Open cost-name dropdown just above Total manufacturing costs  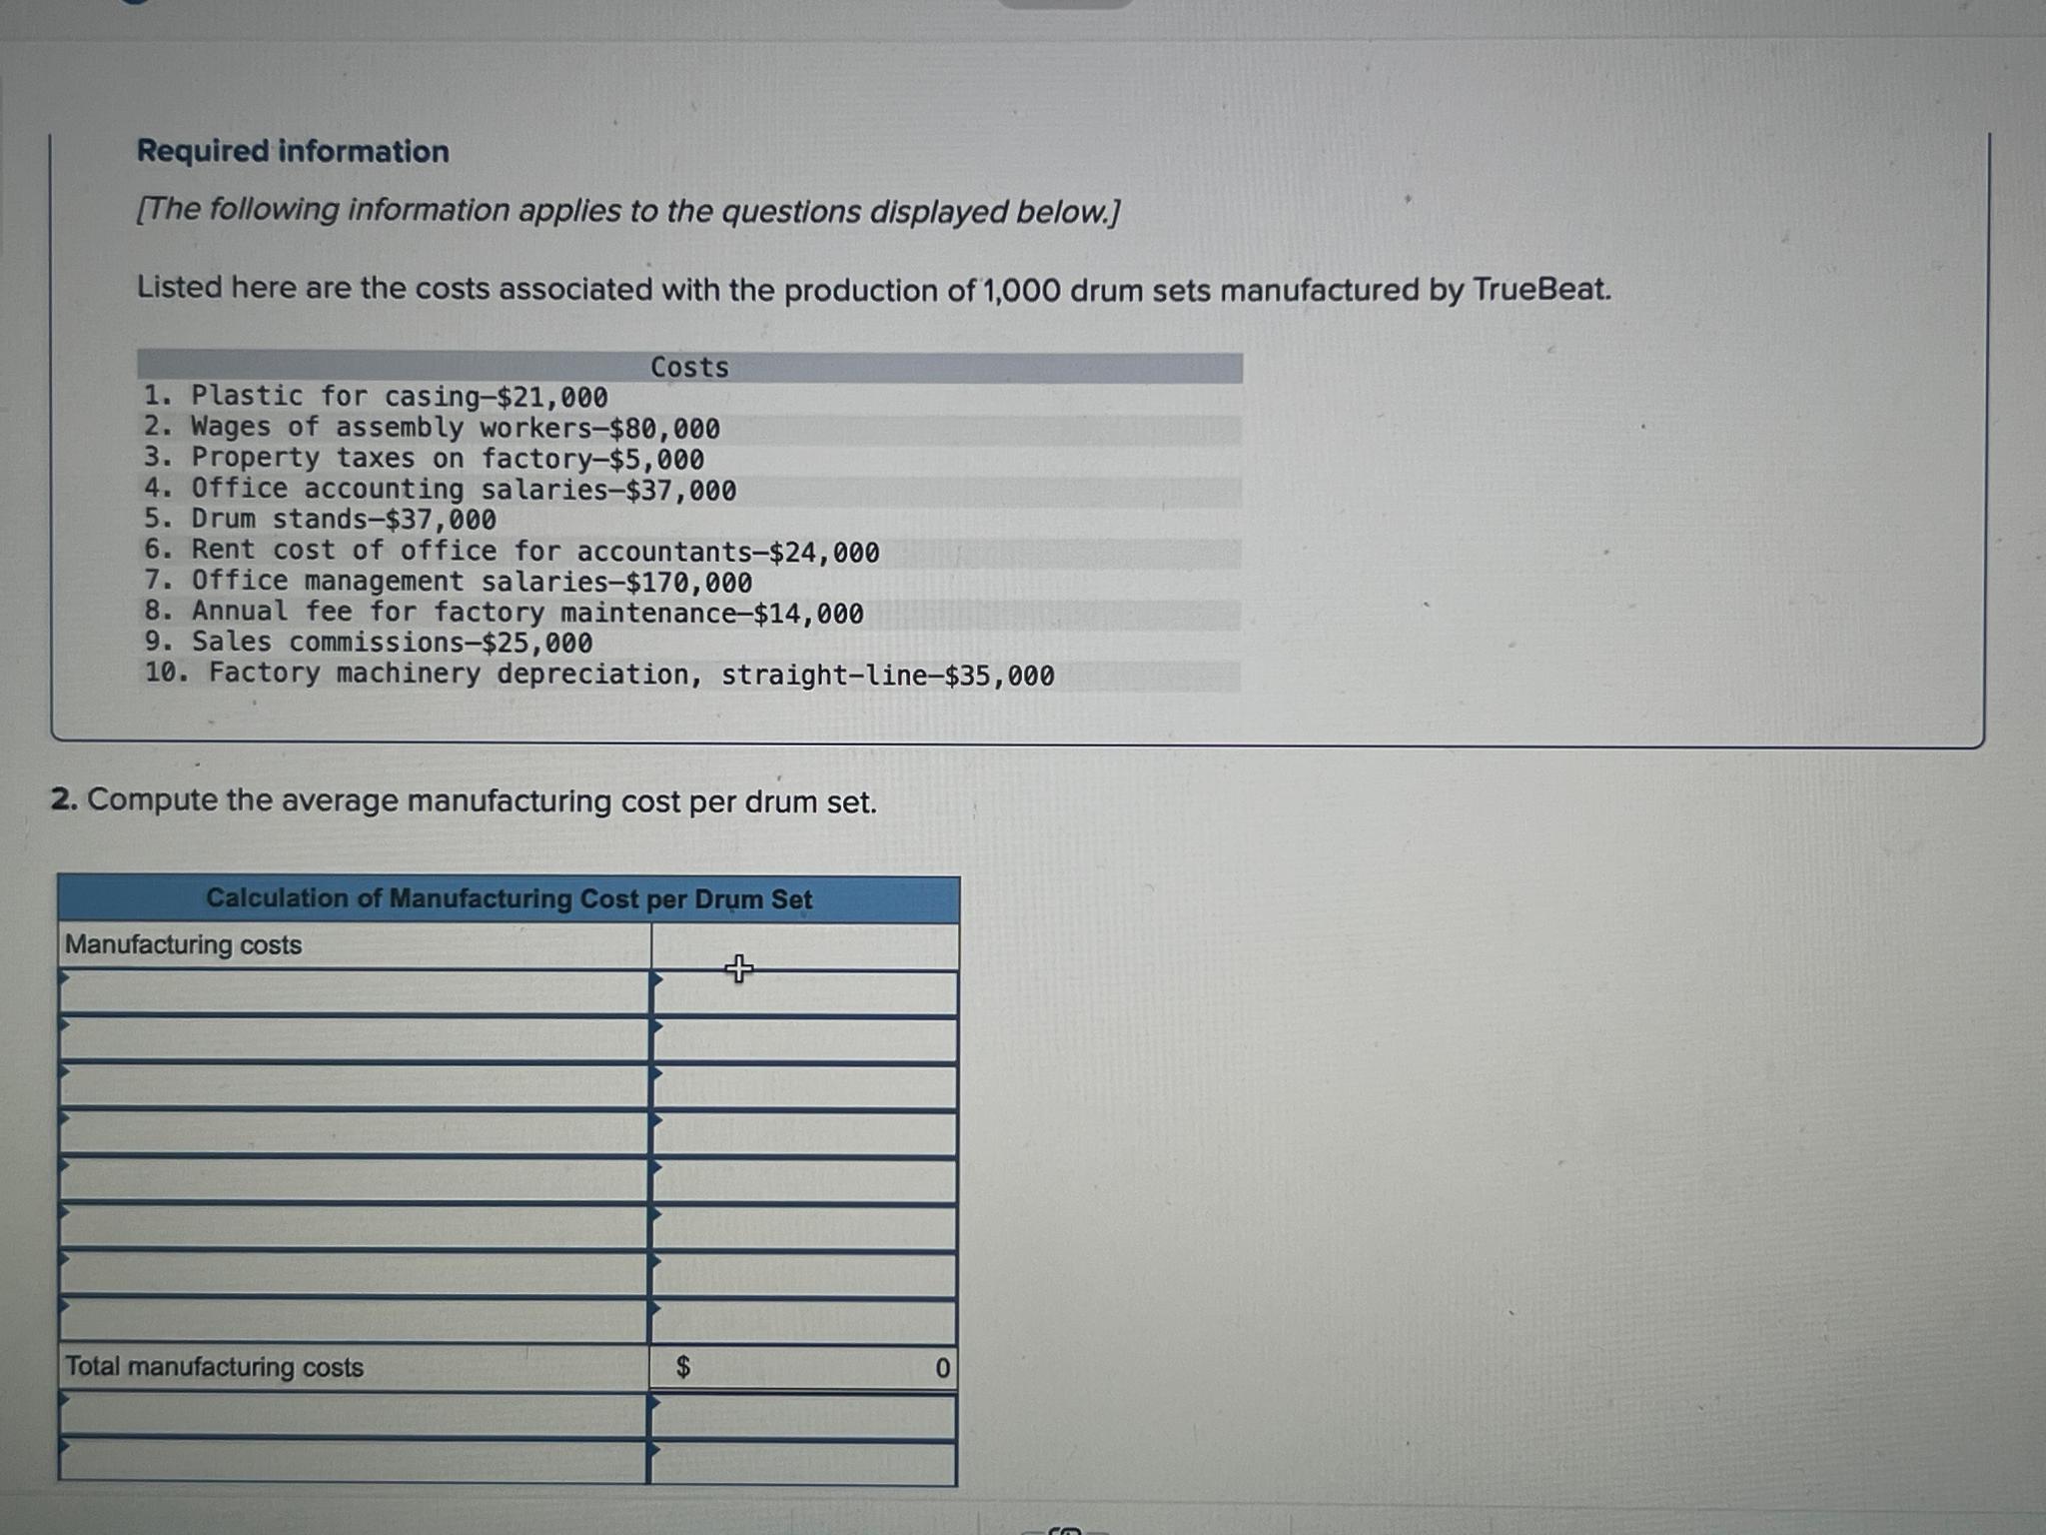pos(355,1321)
